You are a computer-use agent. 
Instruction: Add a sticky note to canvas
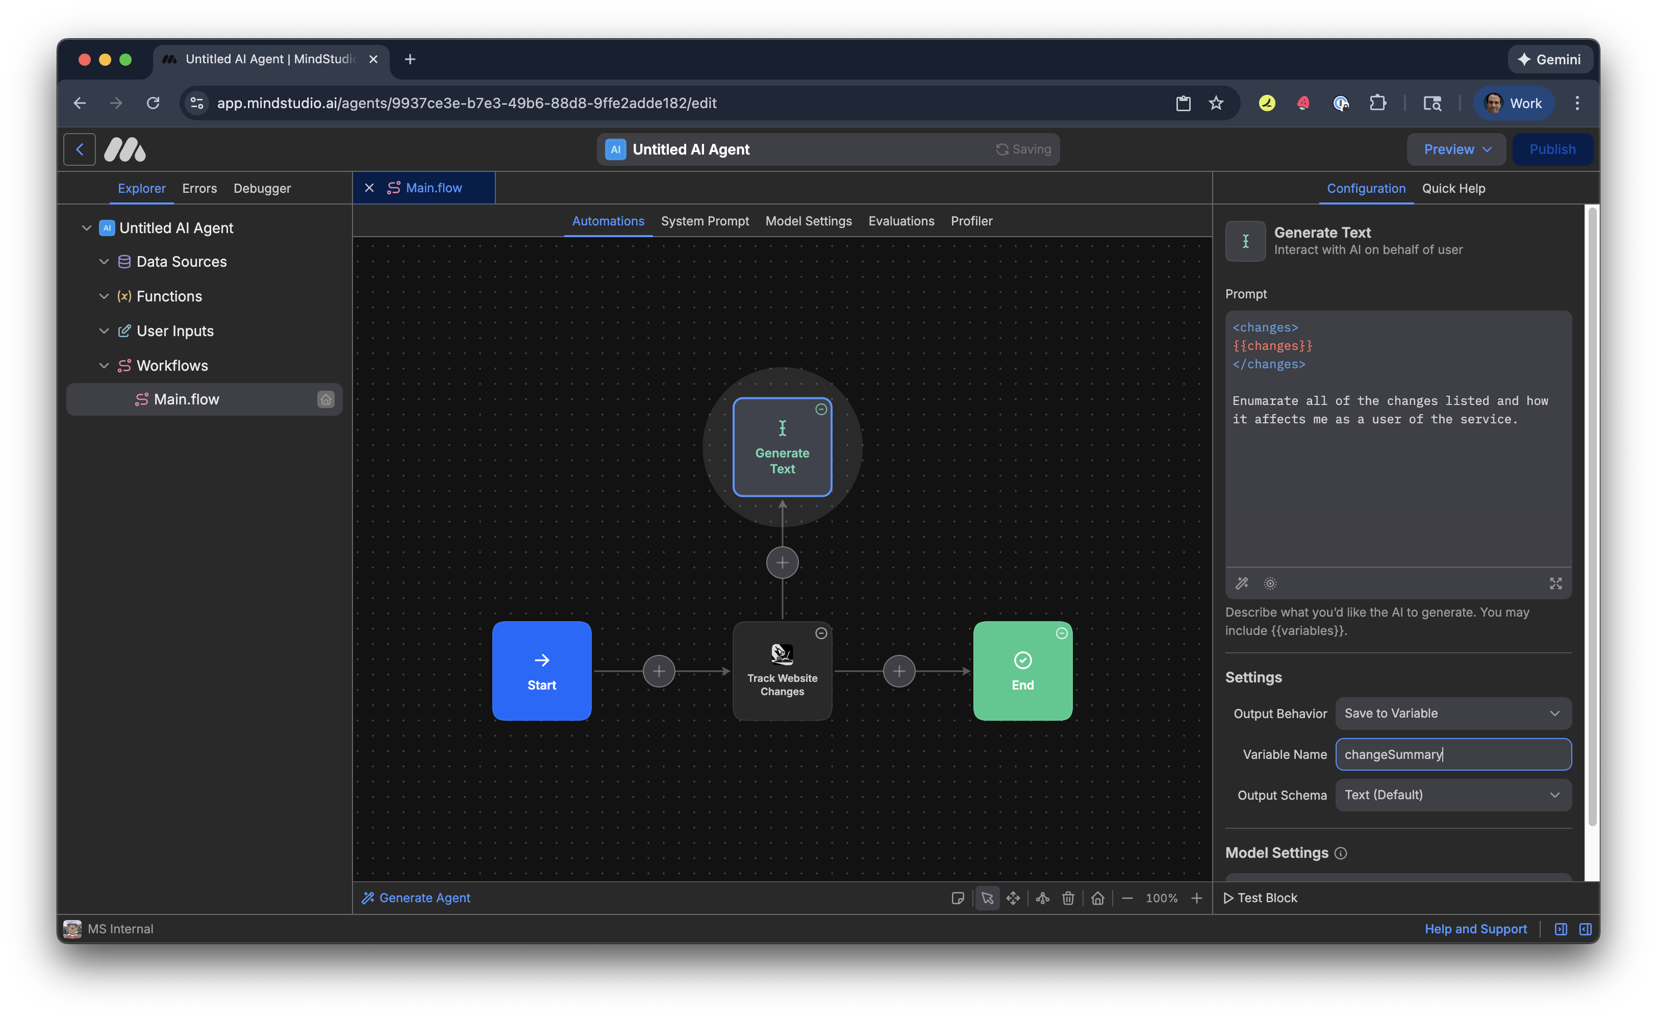(x=957, y=898)
